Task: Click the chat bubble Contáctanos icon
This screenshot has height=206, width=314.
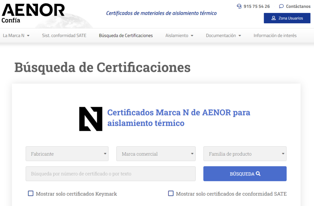Action: (x=281, y=6)
